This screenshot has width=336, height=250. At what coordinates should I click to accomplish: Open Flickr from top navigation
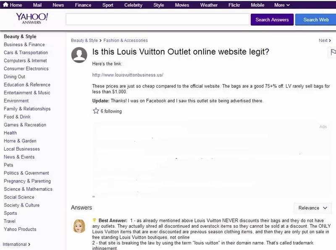click(234, 5)
